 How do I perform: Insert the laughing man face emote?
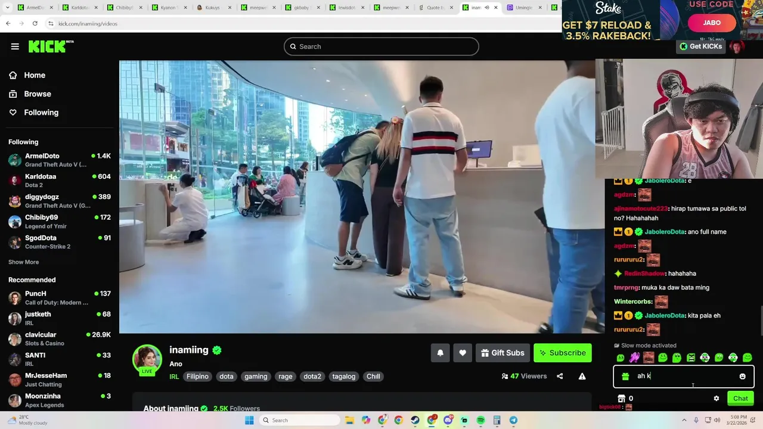pyautogui.click(x=649, y=357)
